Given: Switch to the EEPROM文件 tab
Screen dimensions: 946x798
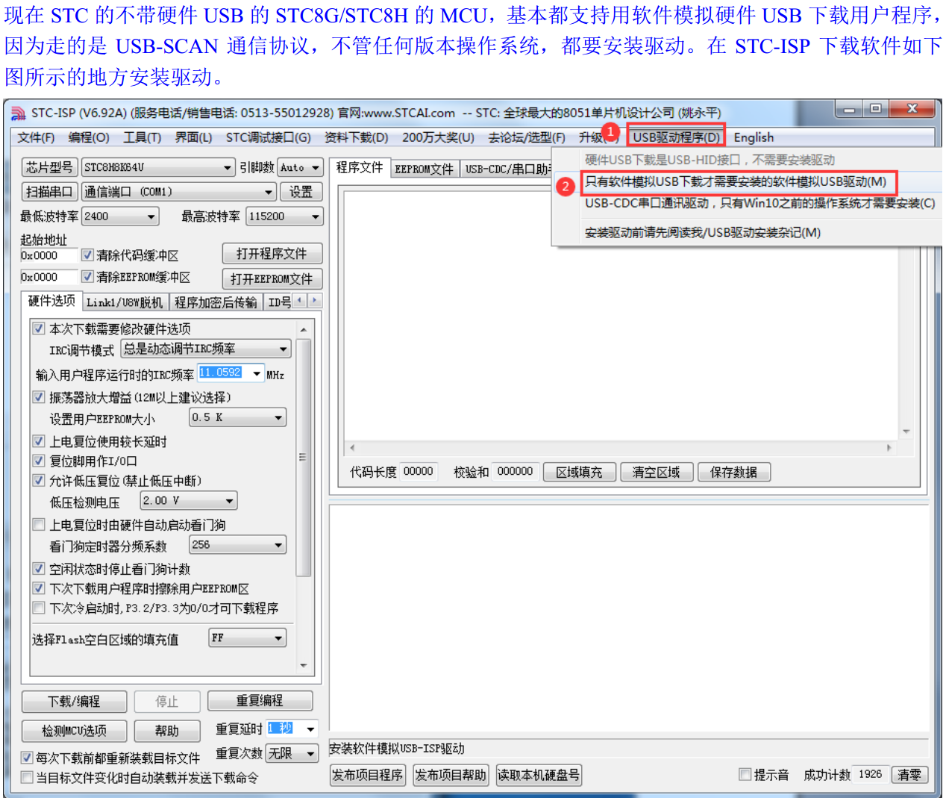Looking at the screenshot, I should point(424,169).
